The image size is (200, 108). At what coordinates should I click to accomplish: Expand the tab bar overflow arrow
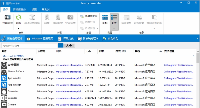pos(198,38)
